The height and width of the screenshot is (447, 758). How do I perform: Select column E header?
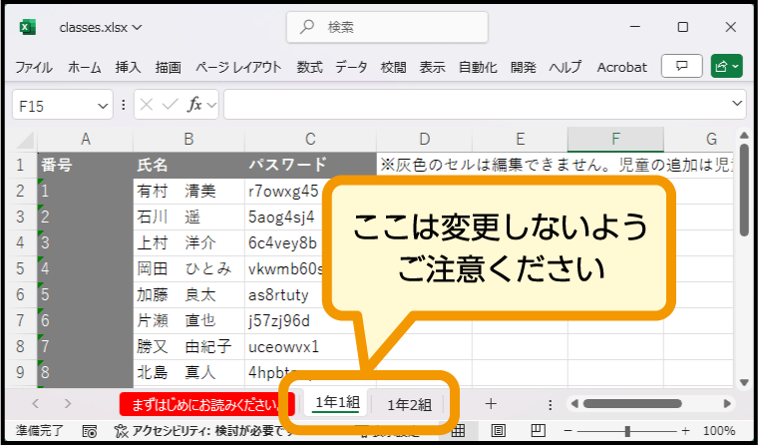[521, 140]
